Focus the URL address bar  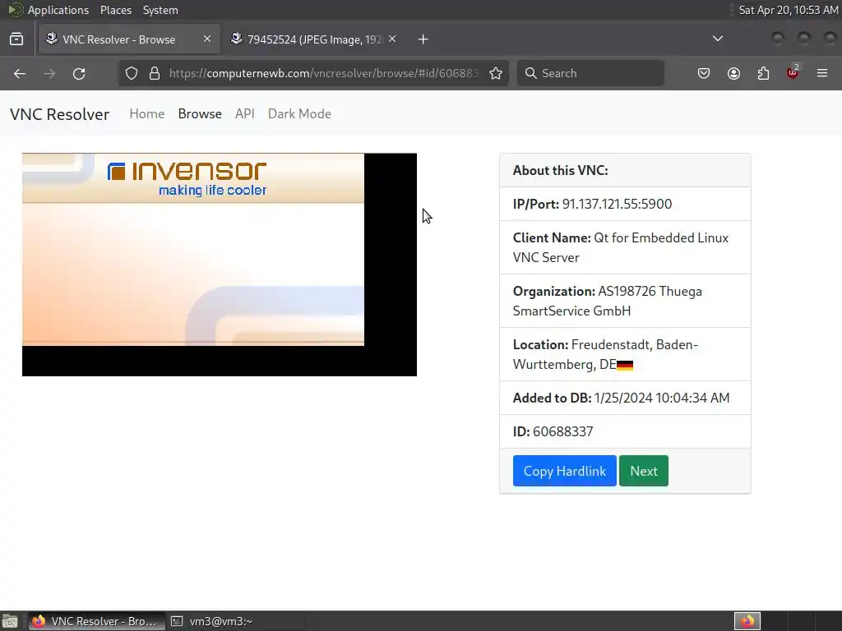click(x=322, y=73)
